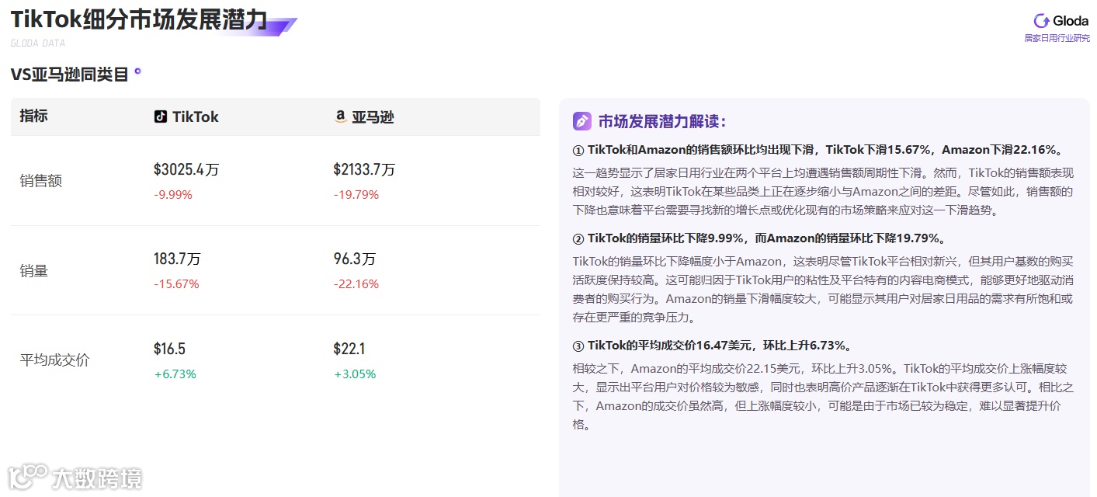
Task: Click the $2133.7万 Amazon sales value
Action: (x=365, y=169)
